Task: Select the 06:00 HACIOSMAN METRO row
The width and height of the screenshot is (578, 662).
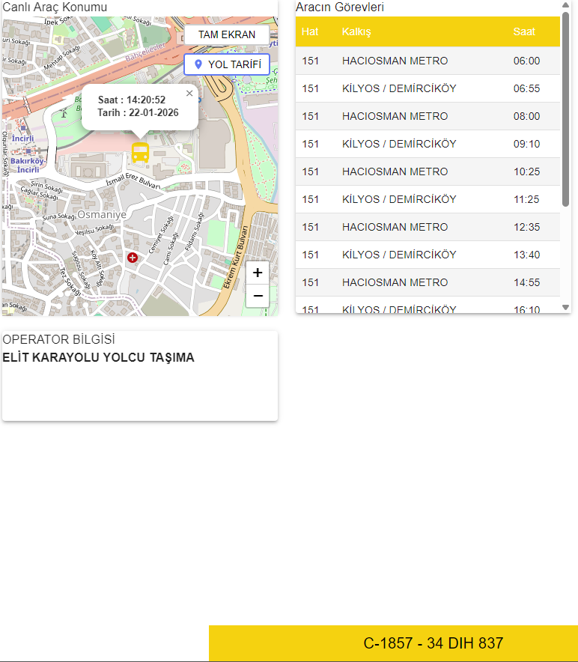Action: pyautogui.click(x=428, y=61)
